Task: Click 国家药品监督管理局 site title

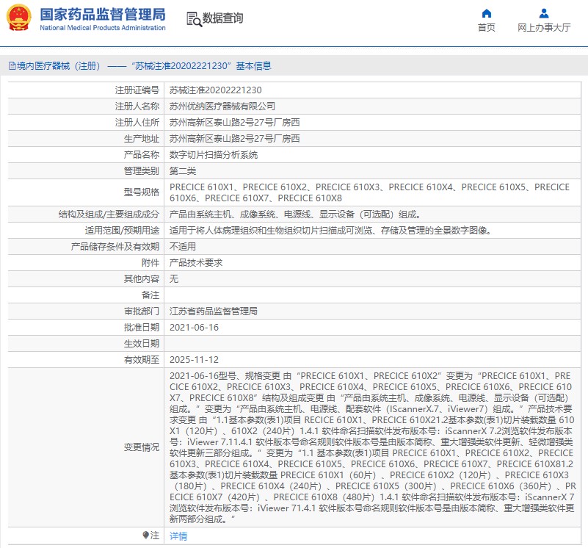Action: click(x=103, y=15)
